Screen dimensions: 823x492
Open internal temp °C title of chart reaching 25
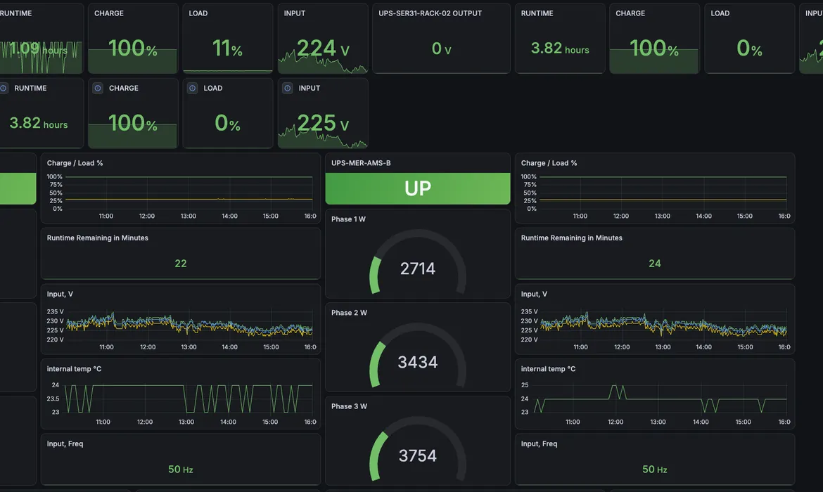pos(548,369)
